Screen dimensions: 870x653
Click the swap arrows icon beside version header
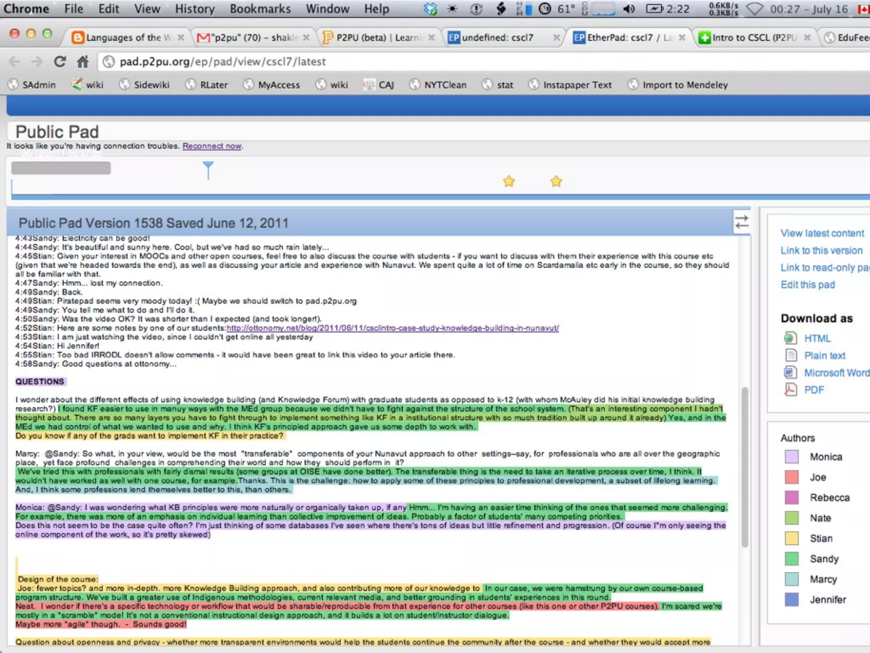point(742,222)
